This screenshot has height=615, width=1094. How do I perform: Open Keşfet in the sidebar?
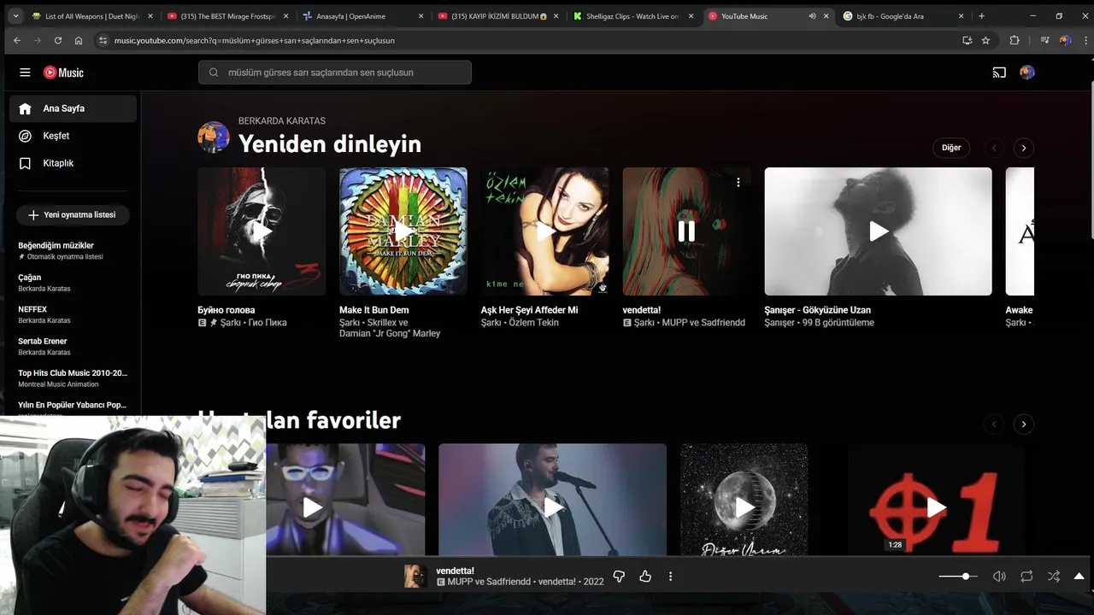(x=73, y=136)
